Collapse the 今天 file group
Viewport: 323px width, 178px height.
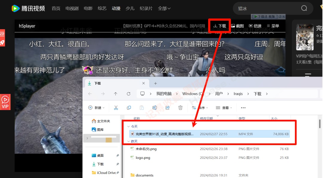129,127
